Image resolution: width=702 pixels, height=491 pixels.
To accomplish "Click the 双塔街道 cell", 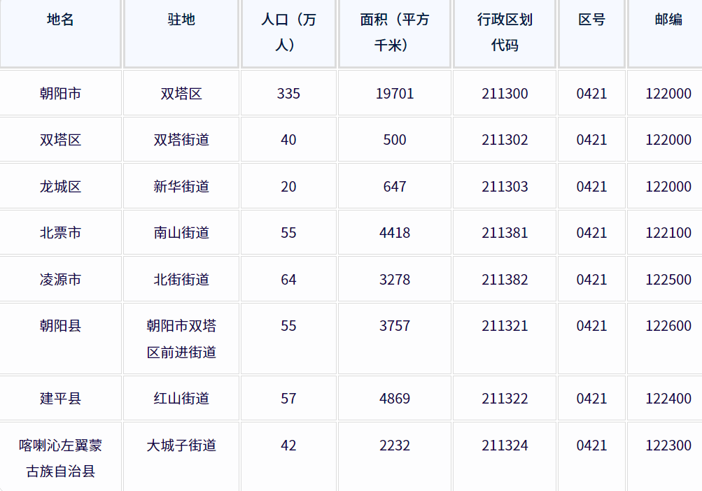I will pos(181,140).
